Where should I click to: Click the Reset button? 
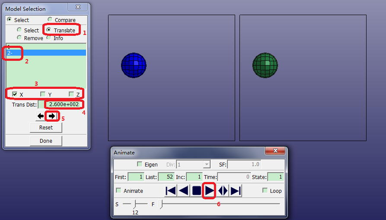pos(46,127)
